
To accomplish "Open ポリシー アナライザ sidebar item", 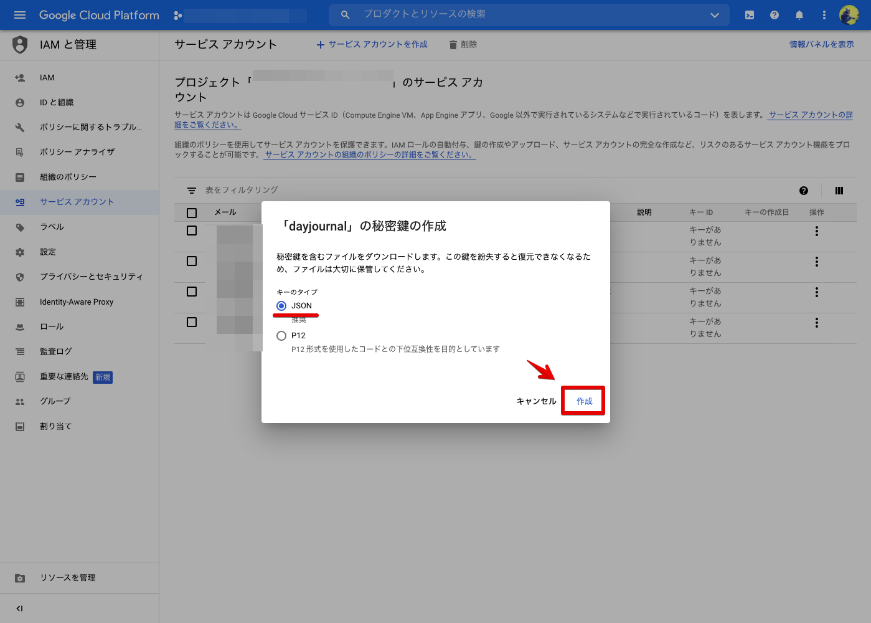I will pos(77,152).
